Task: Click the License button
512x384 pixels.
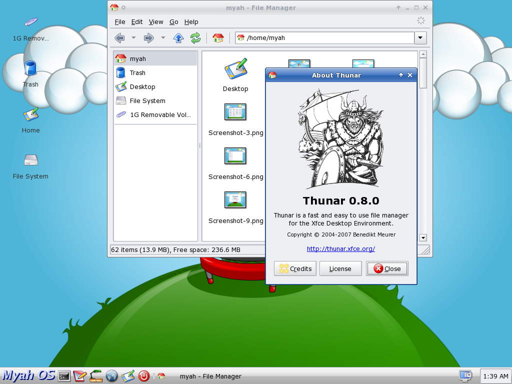Action: coord(340,268)
